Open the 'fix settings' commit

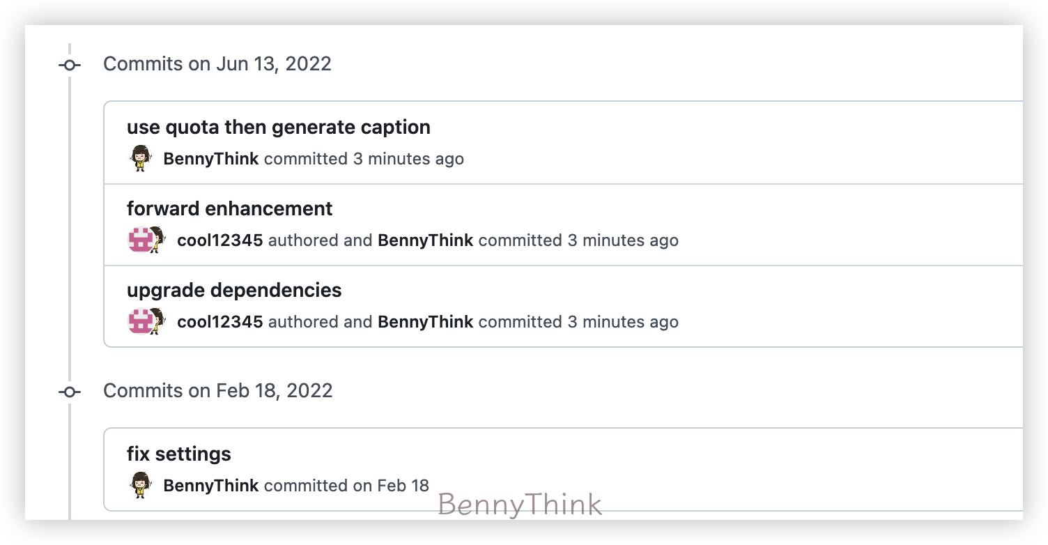point(178,454)
